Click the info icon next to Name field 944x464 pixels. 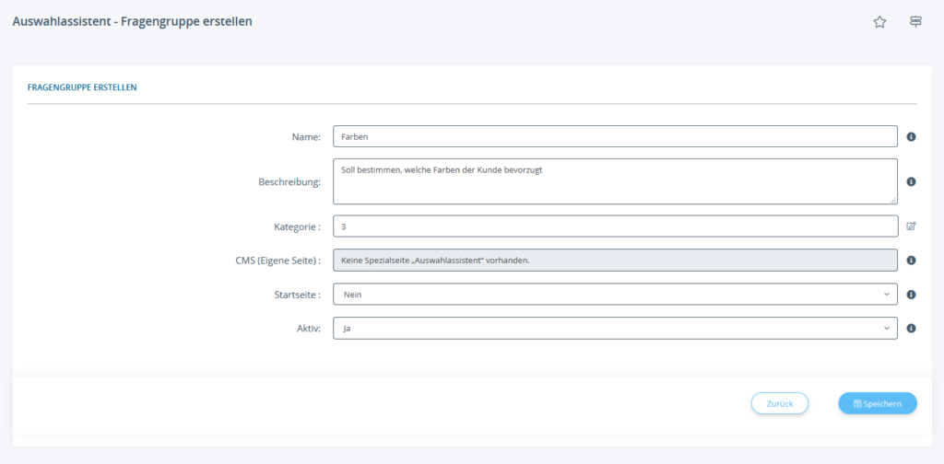pyautogui.click(x=911, y=136)
